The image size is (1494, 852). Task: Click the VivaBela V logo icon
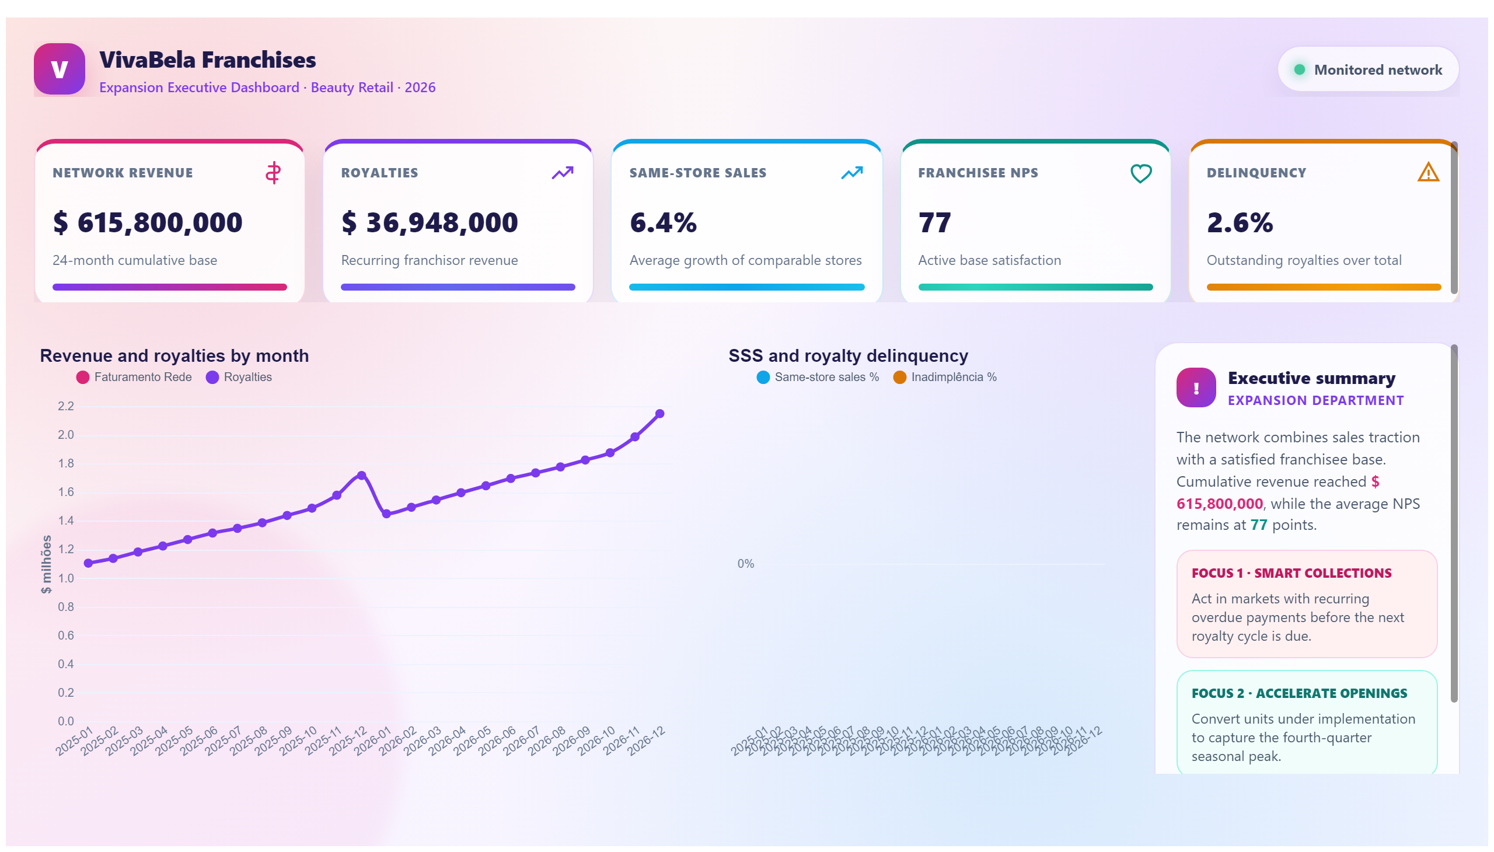tap(59, 69)
